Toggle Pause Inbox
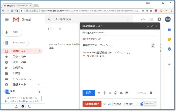 click(x=16, y=43)
